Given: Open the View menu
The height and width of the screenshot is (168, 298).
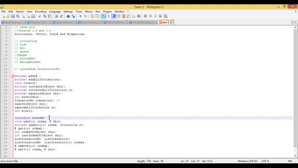Looking at the screenshot, I should 29,12.
